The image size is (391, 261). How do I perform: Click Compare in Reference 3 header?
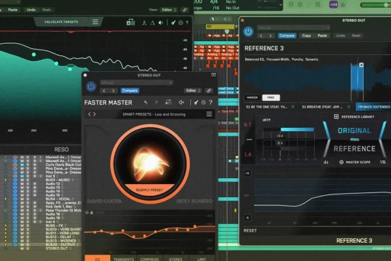tap(287, 35)
